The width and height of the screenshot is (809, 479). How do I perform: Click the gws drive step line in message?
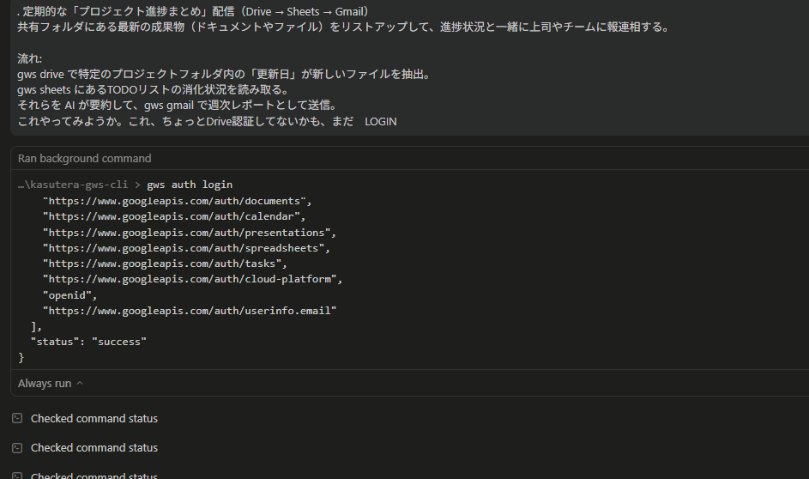tap(223, 74)
